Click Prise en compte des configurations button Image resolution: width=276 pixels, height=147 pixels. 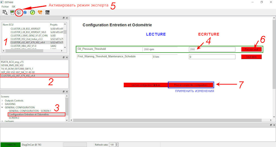click(x=191, y=85)
